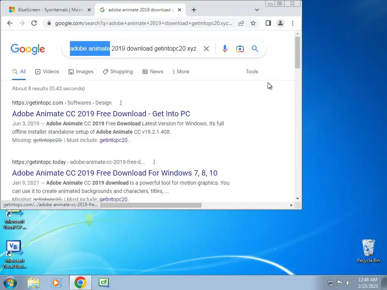Click the page scroll down arrow
Viewport: 387px width, 290px height.
[x=298, y=199]
